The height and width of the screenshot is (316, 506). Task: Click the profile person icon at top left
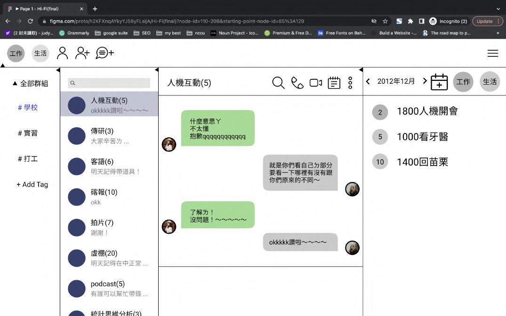click(62, 53)
